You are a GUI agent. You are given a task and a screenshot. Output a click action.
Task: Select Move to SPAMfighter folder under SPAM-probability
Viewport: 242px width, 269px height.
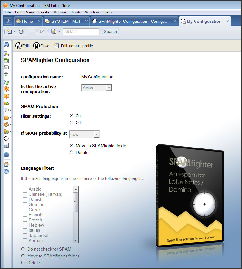pyautogui.click(x=71, y=146)
